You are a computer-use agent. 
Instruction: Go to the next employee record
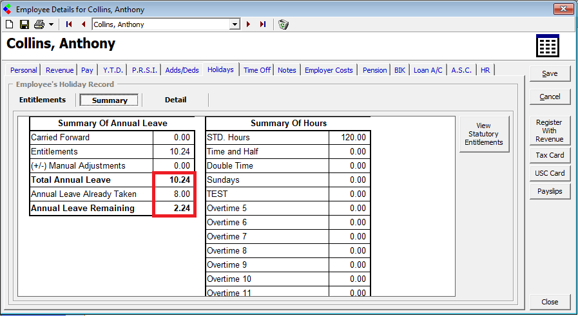[x=249, y=24]
